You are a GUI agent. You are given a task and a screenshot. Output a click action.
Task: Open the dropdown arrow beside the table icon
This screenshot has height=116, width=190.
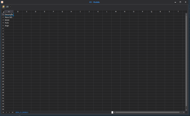click(x=10, y=7)
